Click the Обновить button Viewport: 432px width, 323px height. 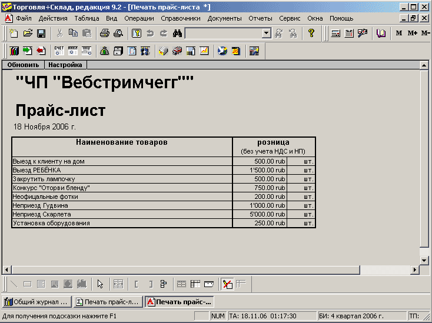[x=23, y=65]
